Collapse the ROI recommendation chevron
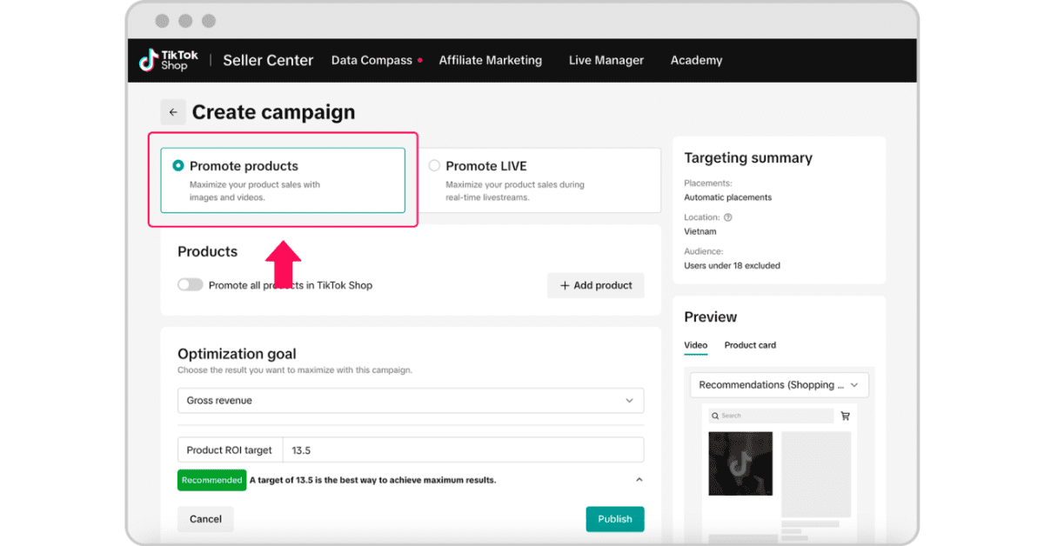Screen dimensions: 1044x546 tap(639, 480)
